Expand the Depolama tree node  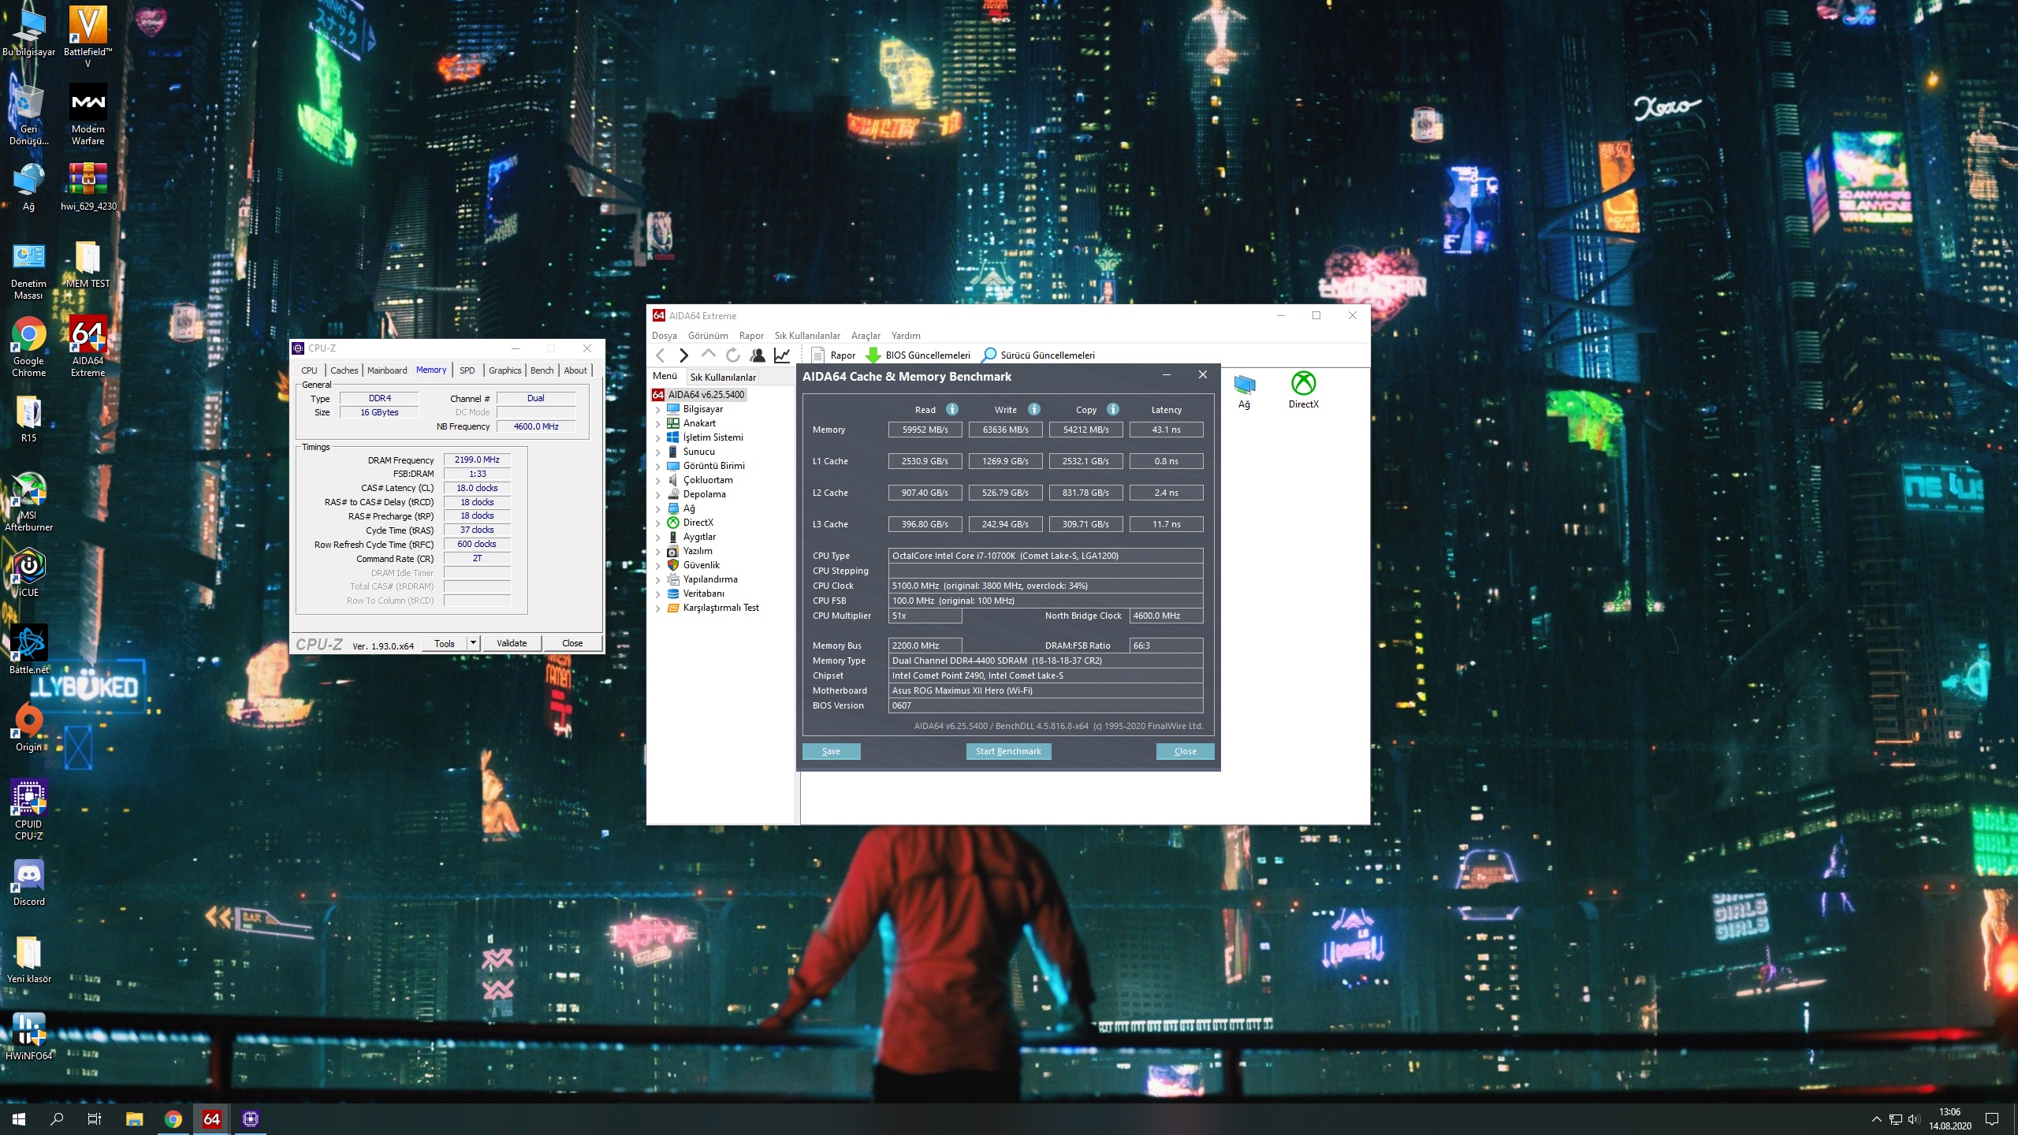pyautogui.click(x=657, y=495)
